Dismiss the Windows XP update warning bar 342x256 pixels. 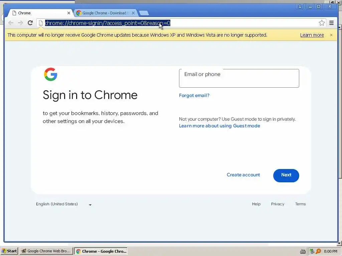pyautogui.click(x=331, y=35)
